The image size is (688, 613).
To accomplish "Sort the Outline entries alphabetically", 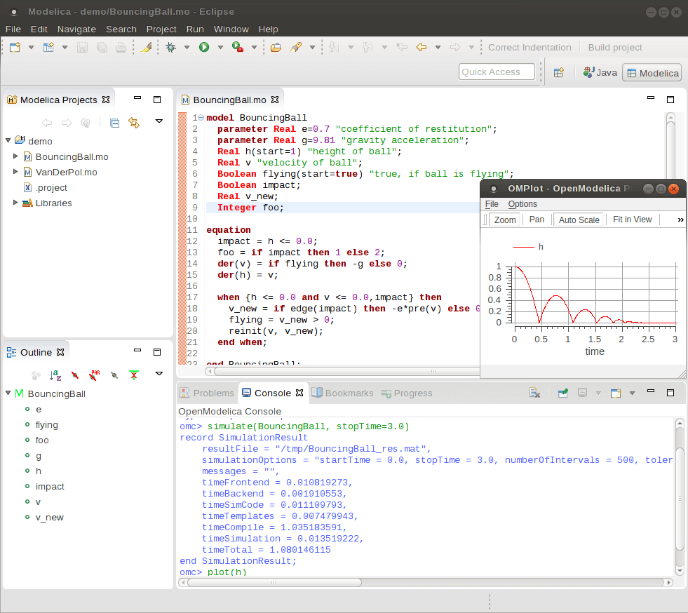I will click(x=55, y=374).
